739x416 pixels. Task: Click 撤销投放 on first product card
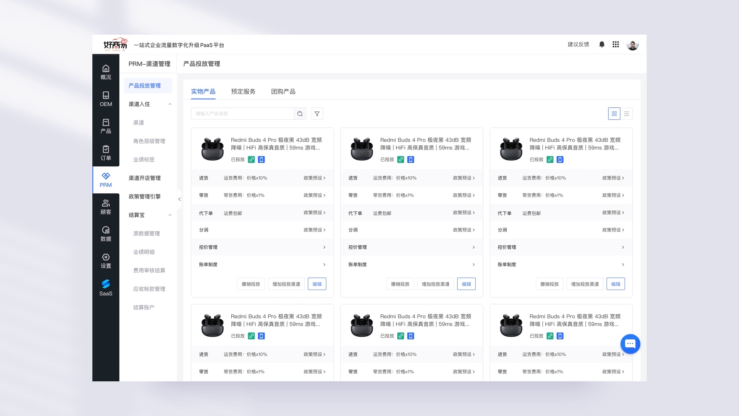pyautogui.click(x=251, y=284)
